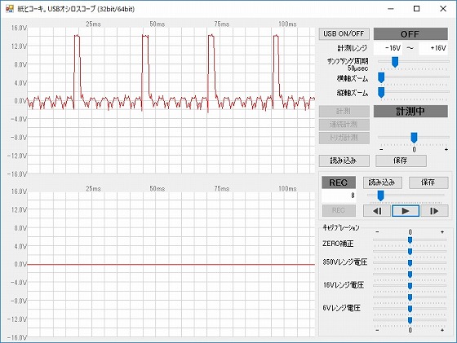Click the flat line in lower graph
457x343 pixels.
click(x=171, y=265)
